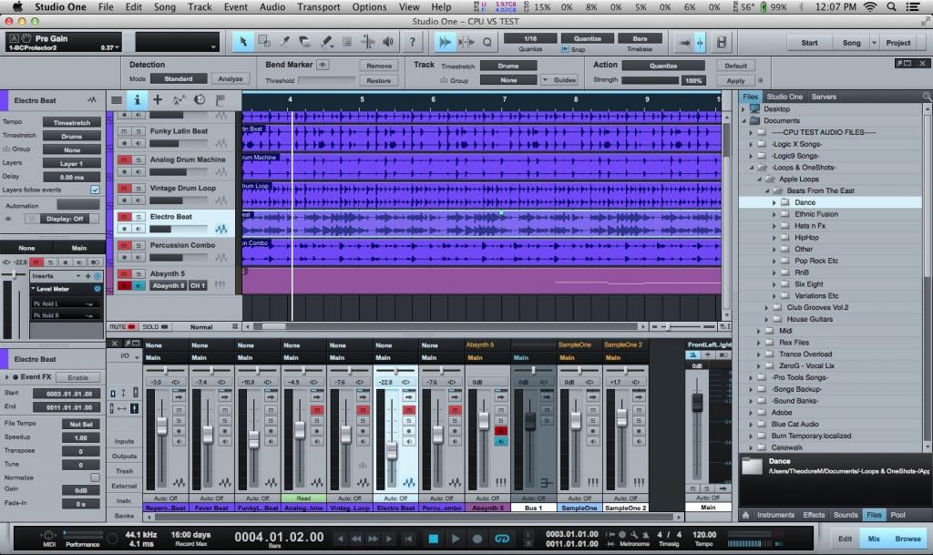Viewport: 933px width, 555px height.
Task: Expand the Dance folder
Action: (x=774, y=202)
